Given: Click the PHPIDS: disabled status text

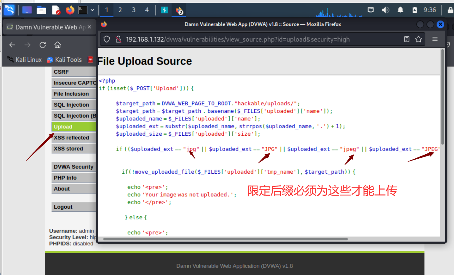Looking at the screenshot, I should tap(71, 244).
